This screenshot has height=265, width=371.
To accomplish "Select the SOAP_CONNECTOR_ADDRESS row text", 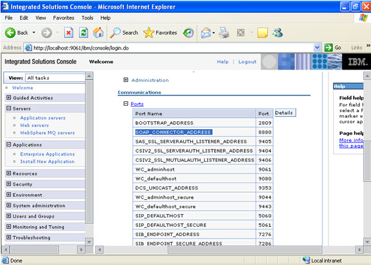I will click(x=174, y=132).
